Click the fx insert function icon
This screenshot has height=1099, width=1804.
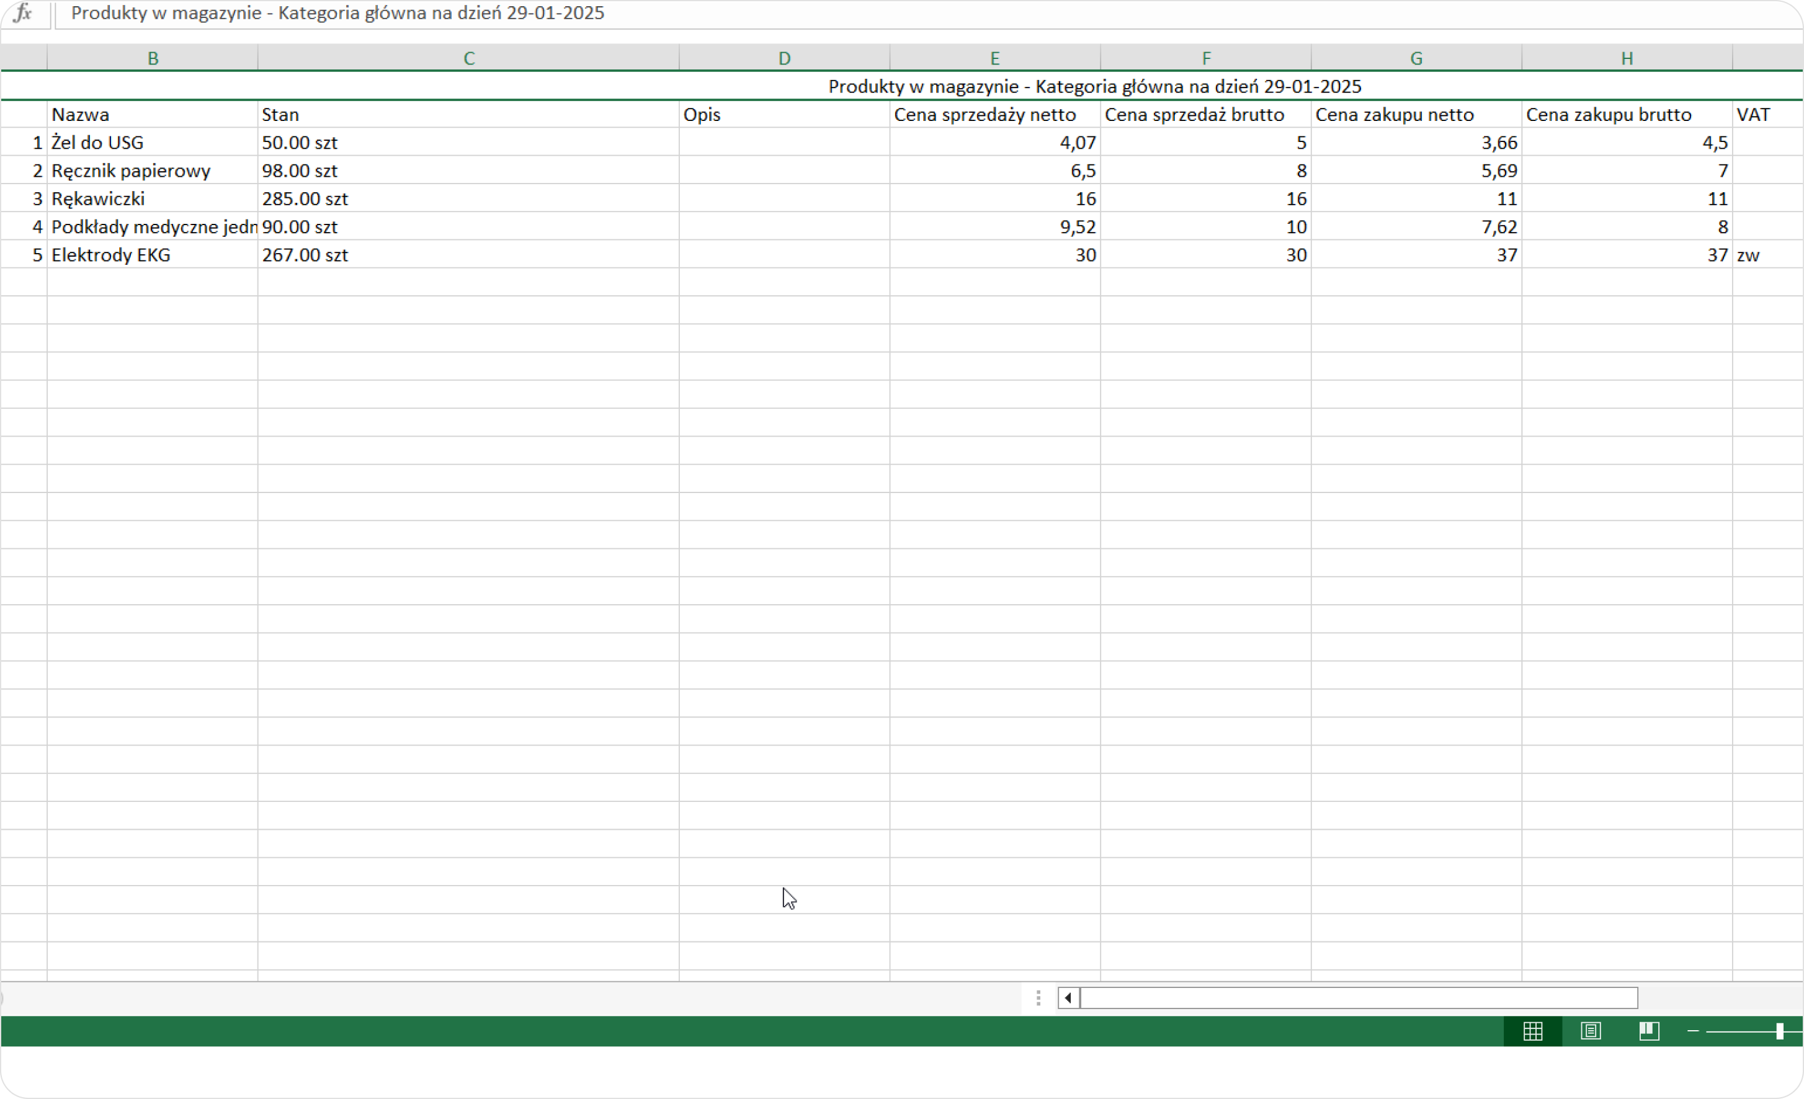24,13
